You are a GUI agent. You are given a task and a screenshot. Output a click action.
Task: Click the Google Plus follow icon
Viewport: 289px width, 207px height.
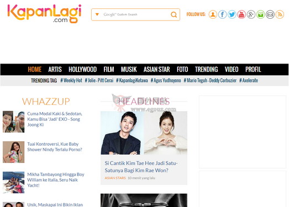coord(251,14)
